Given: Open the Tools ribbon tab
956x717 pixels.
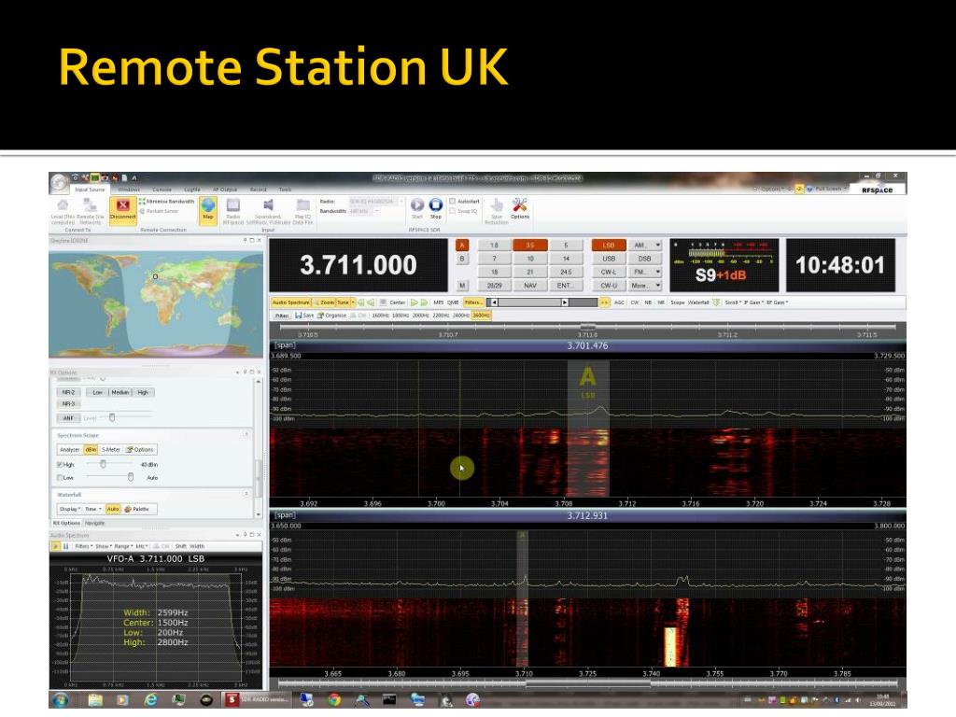Looking at the screenshot, I should point(285,190).
